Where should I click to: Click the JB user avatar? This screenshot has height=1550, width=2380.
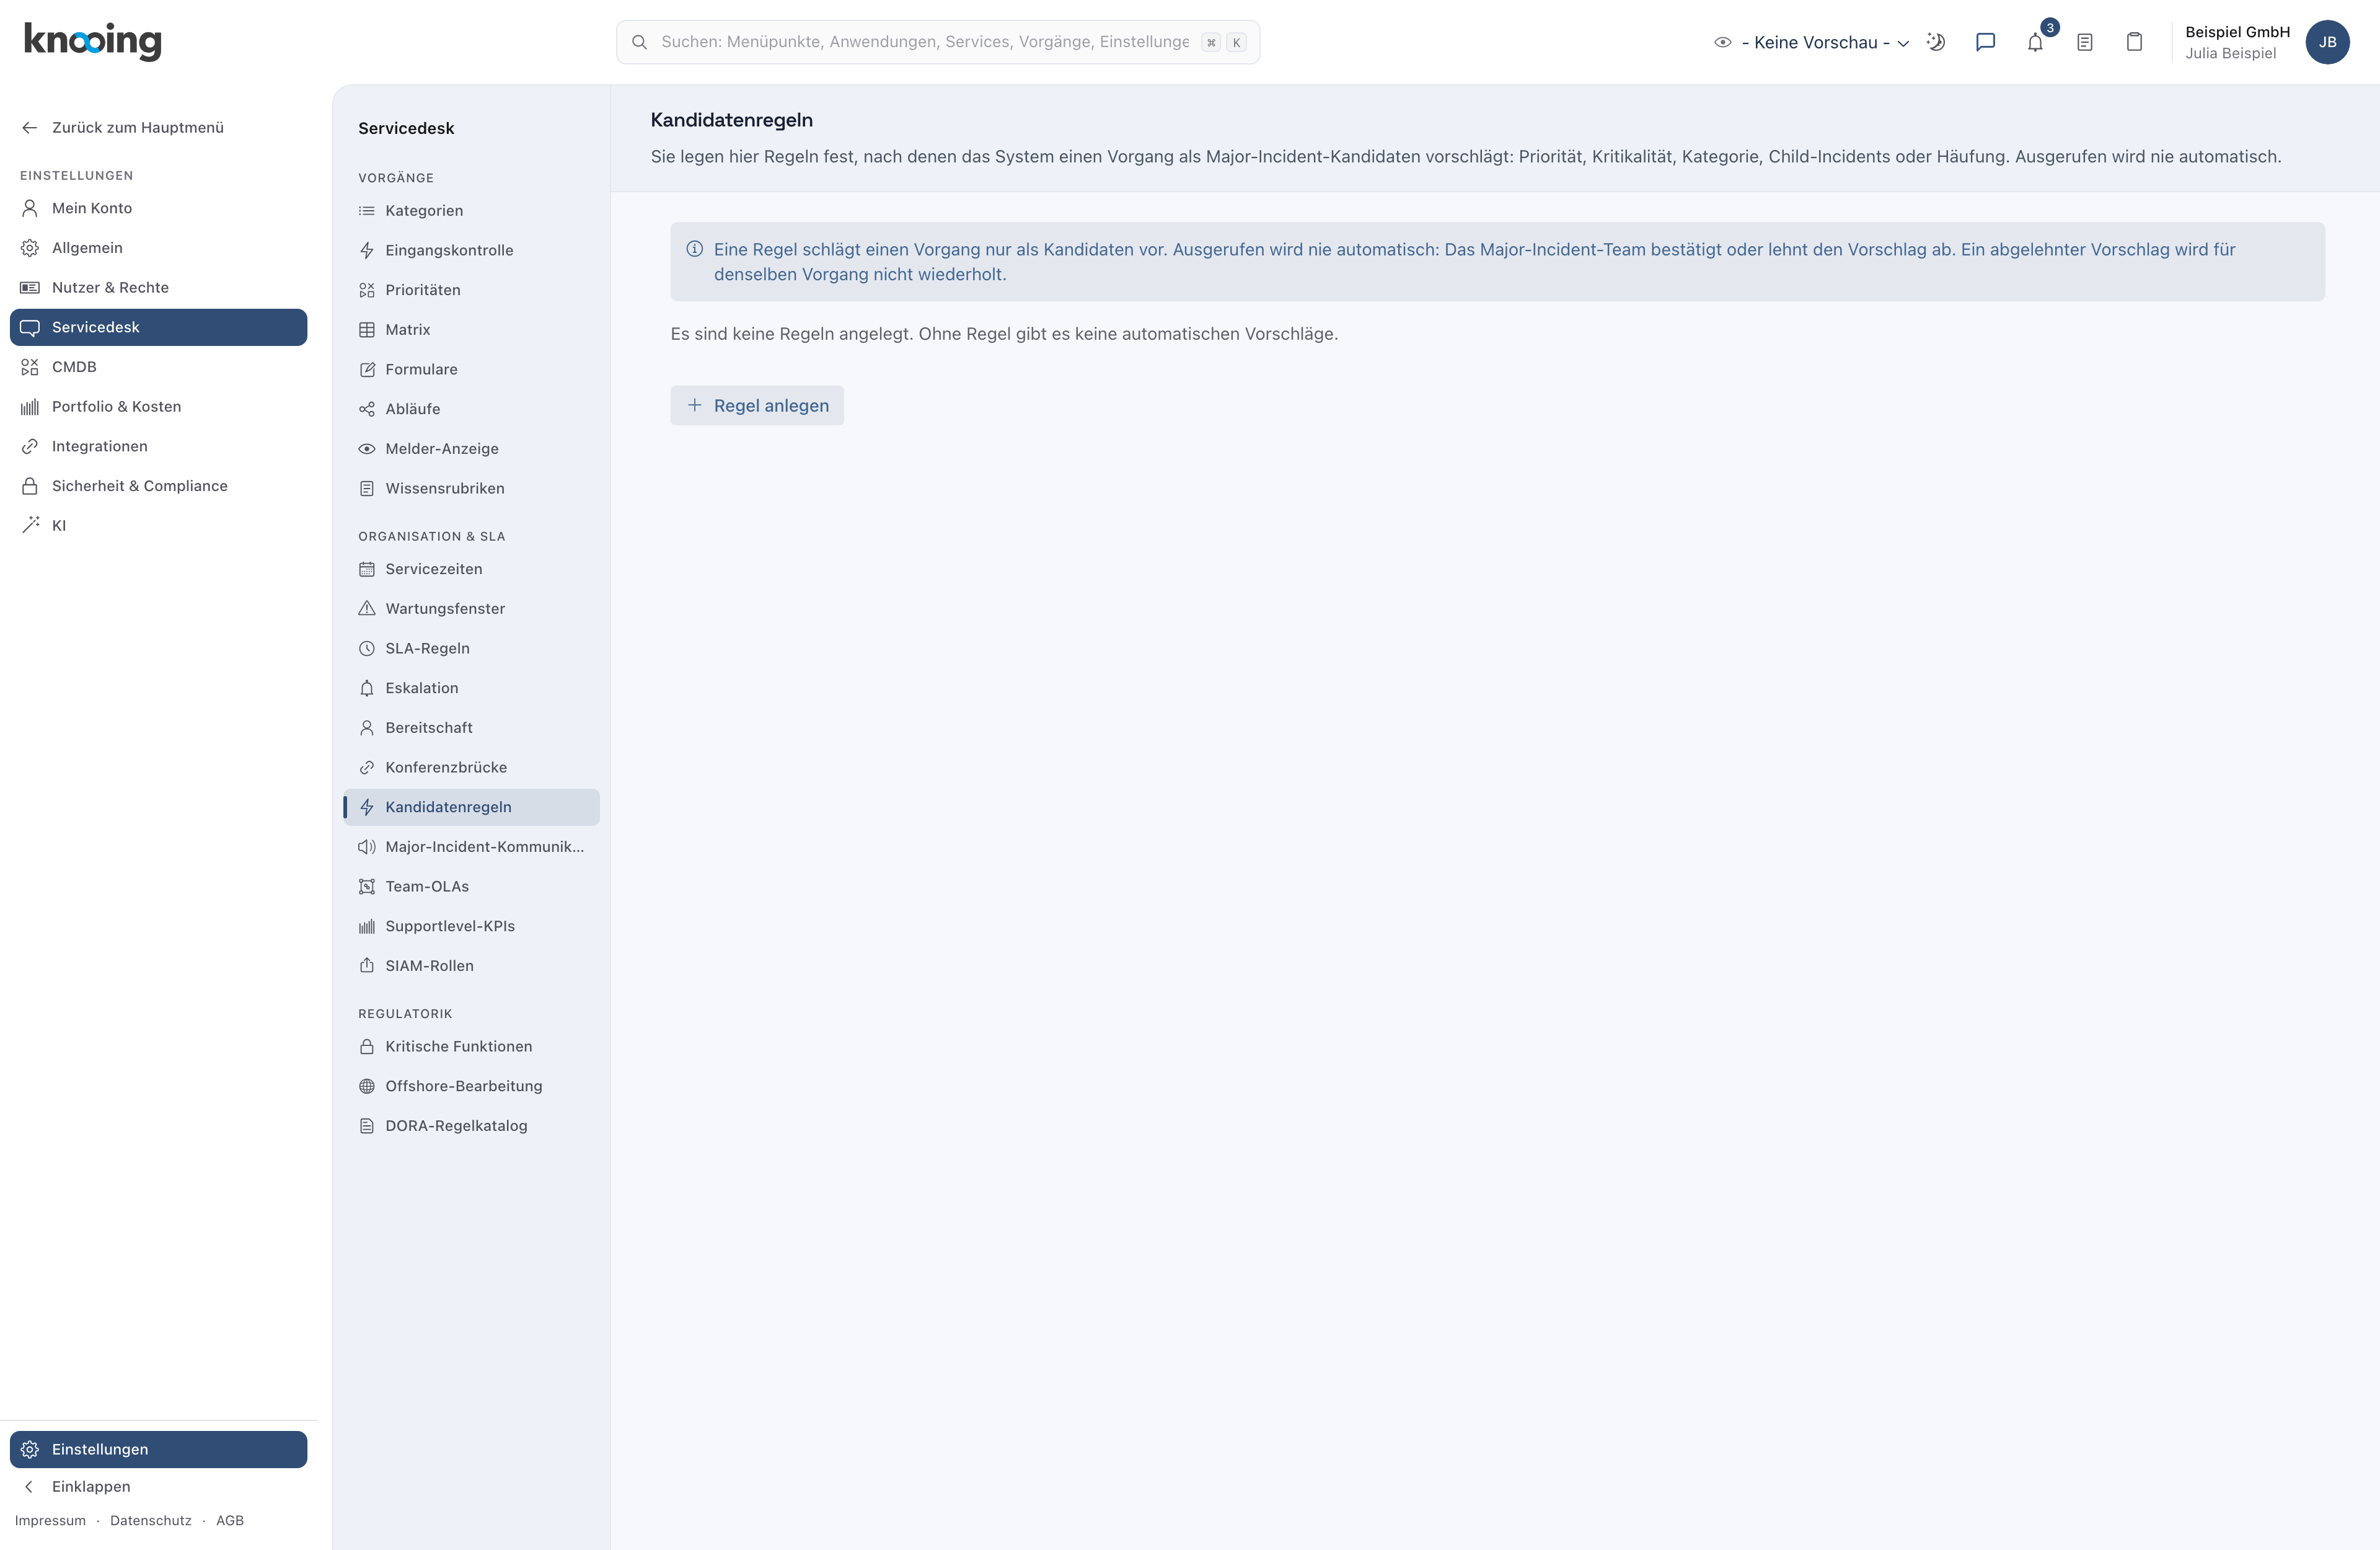(2327, 42)
